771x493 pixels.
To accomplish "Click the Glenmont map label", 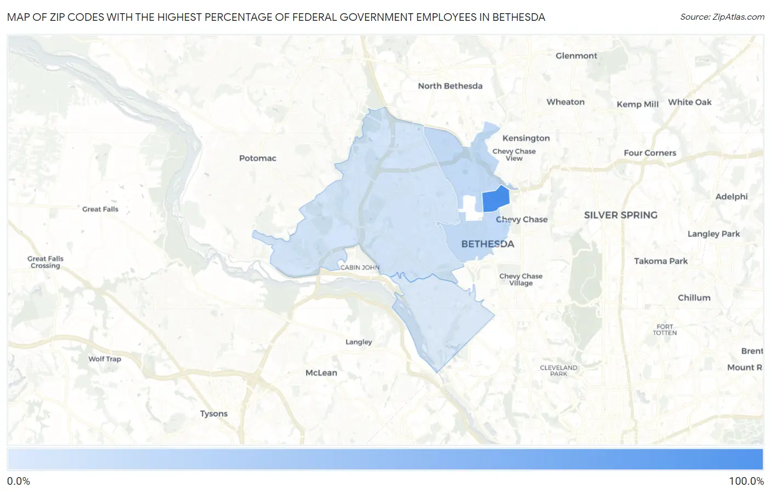I will pos(576,55).
